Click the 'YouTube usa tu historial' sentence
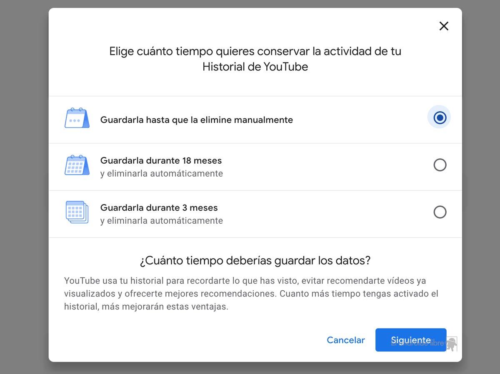The image size is (500, 374). click(167, 281)
